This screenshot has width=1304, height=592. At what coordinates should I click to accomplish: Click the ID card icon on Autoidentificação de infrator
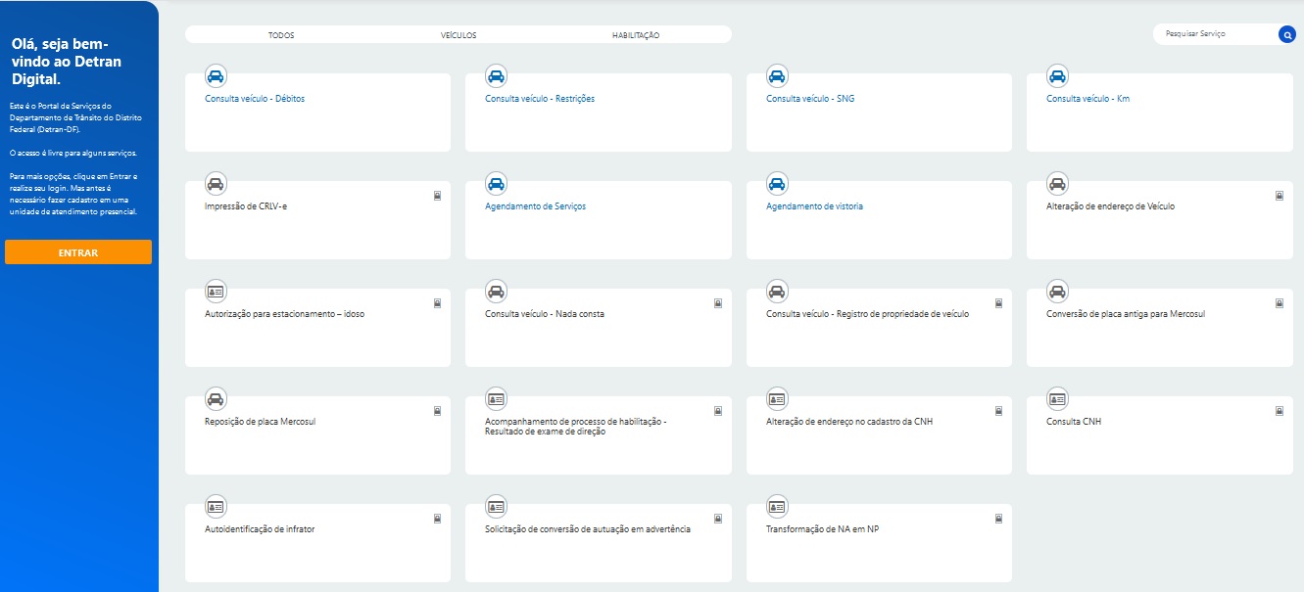click(x=216, y=507)
